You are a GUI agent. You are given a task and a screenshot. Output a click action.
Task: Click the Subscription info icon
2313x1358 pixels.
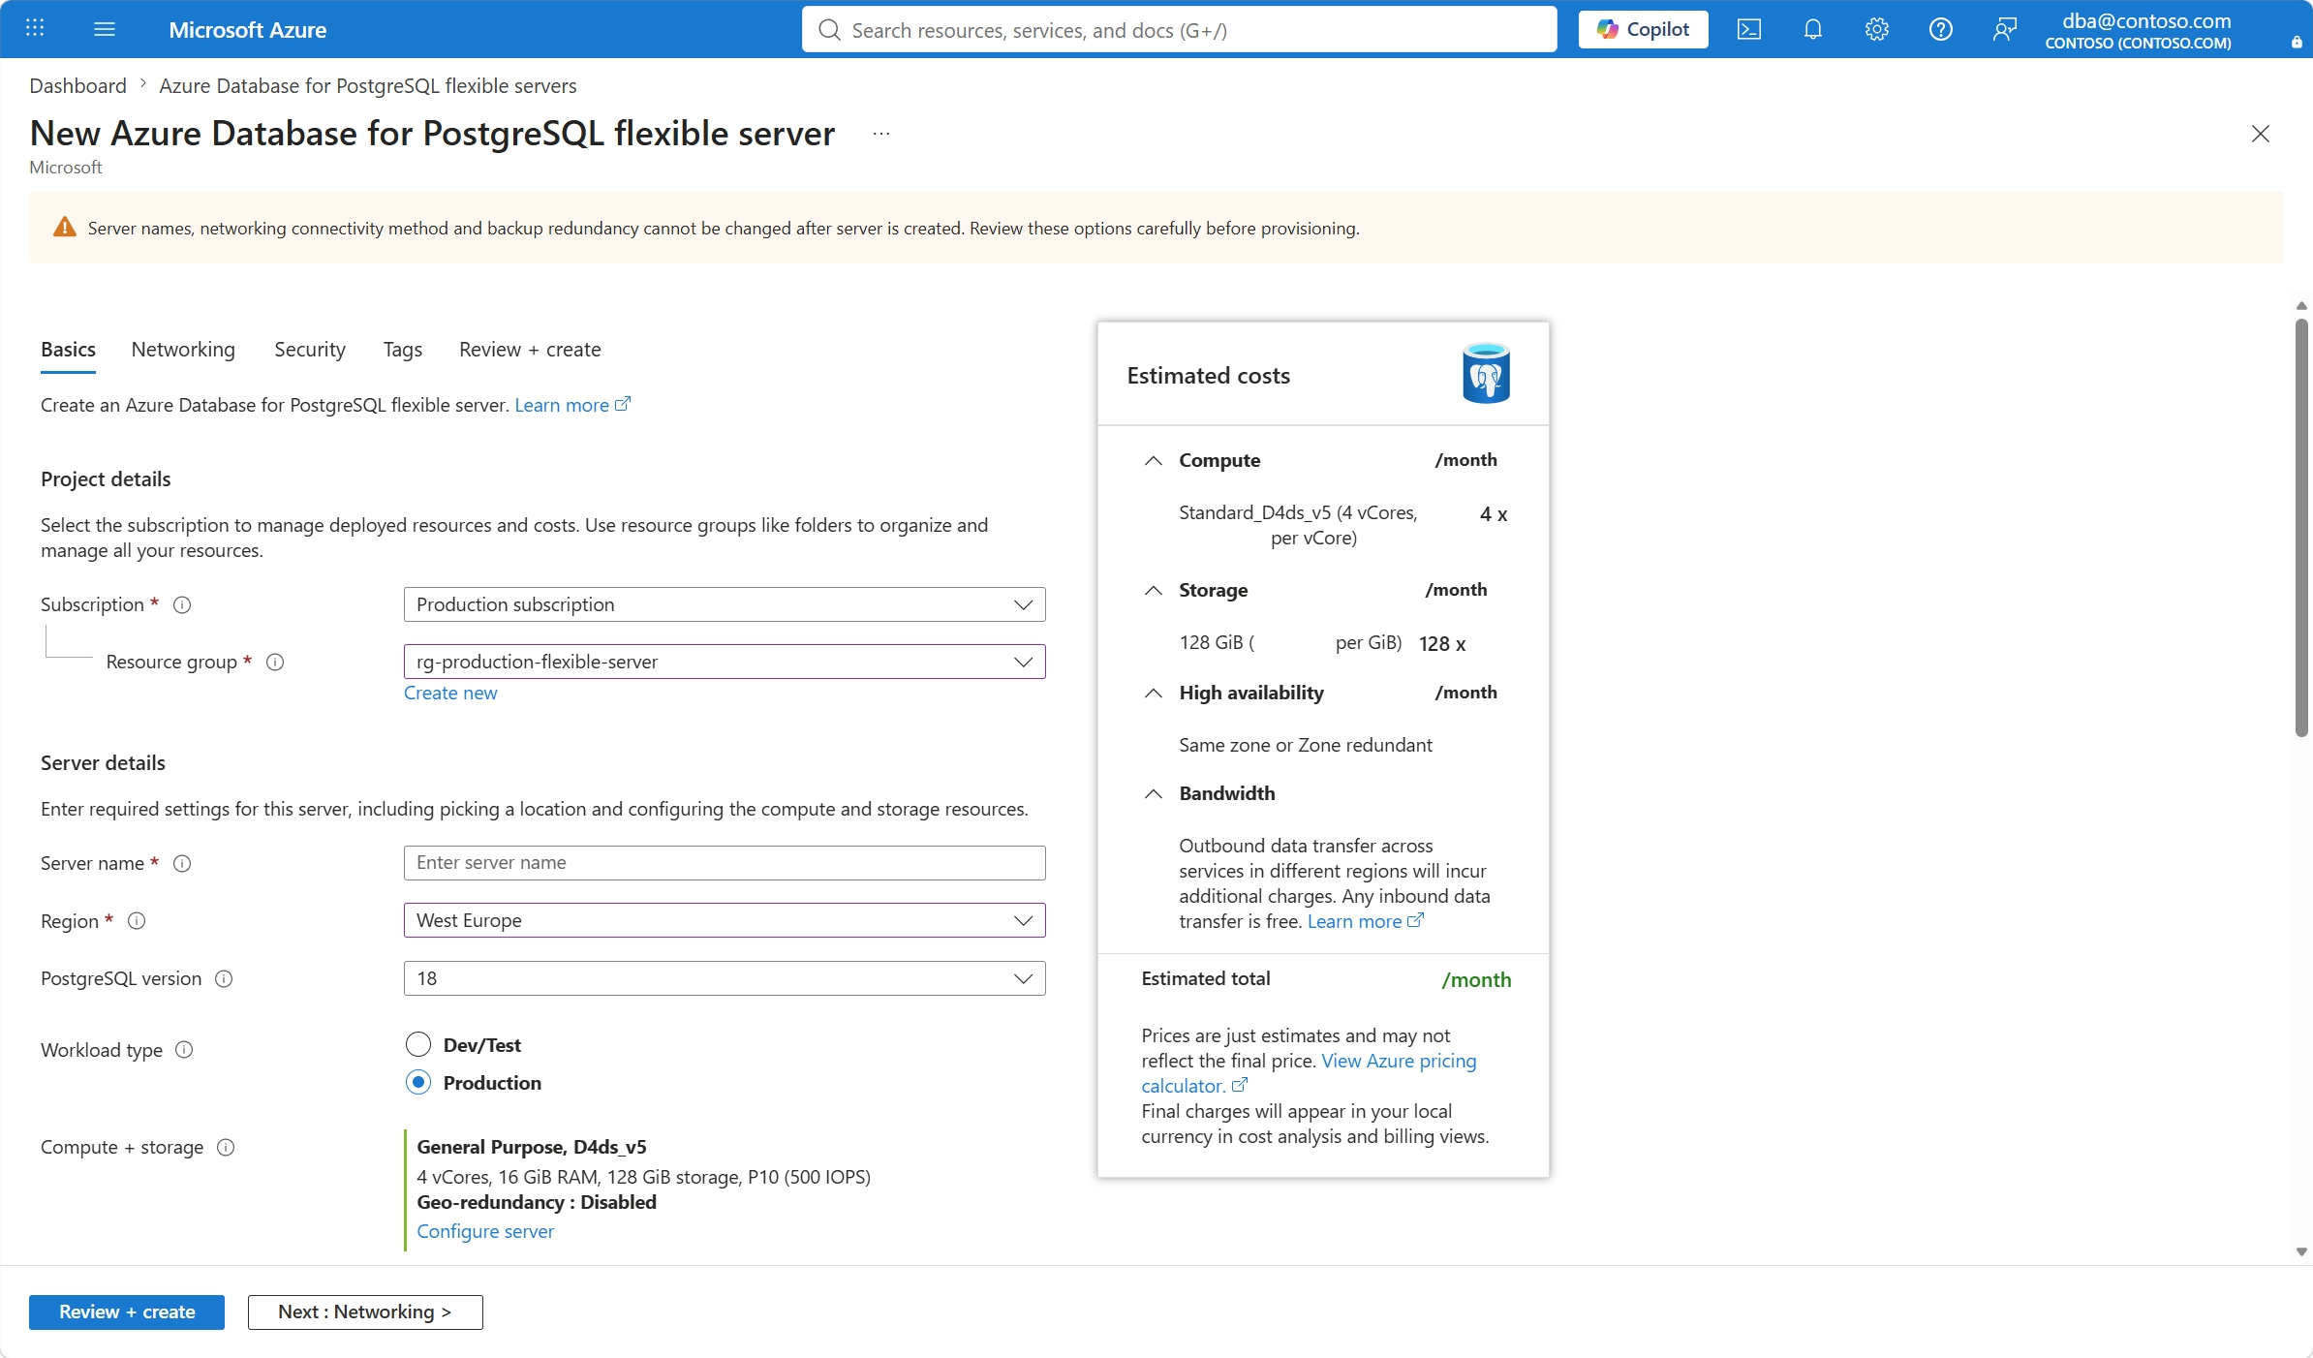pyautogui.click(x=182, y=604)
